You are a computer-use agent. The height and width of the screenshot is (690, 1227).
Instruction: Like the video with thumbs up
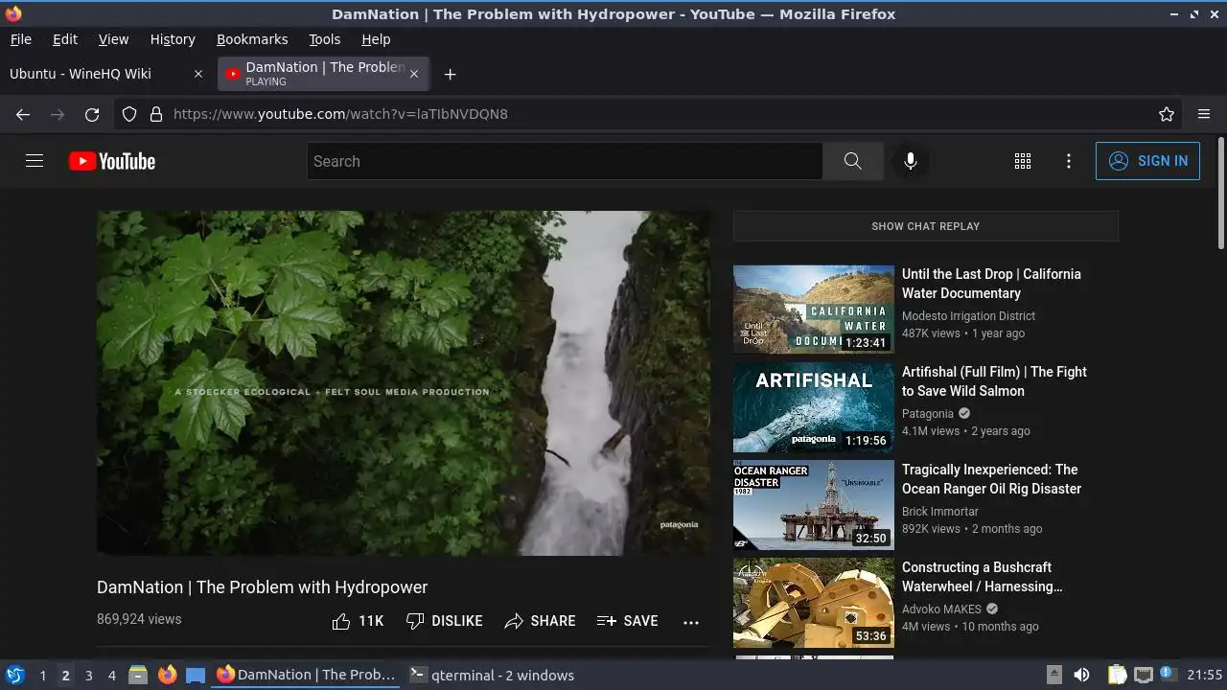click(357, 621)
